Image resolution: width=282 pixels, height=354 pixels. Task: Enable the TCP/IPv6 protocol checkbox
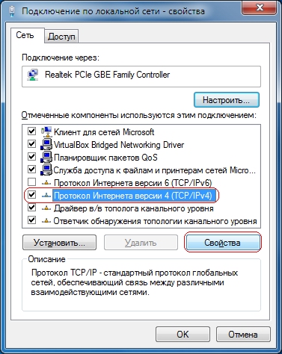point(32,182)
